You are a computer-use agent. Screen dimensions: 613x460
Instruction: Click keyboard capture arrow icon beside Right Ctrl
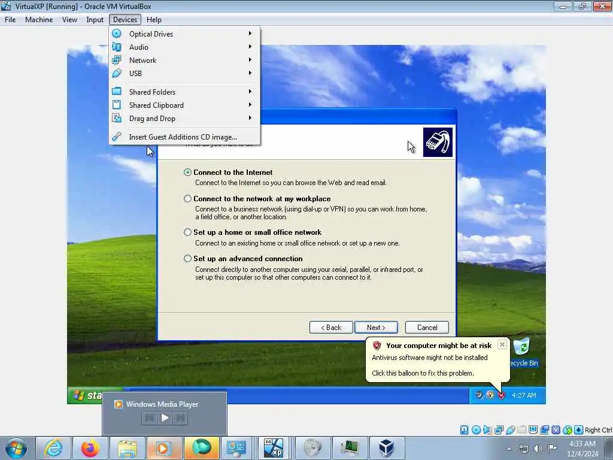point(579,430)
